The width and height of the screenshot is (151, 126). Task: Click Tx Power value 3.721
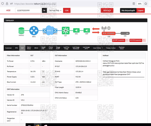[32, 61]
